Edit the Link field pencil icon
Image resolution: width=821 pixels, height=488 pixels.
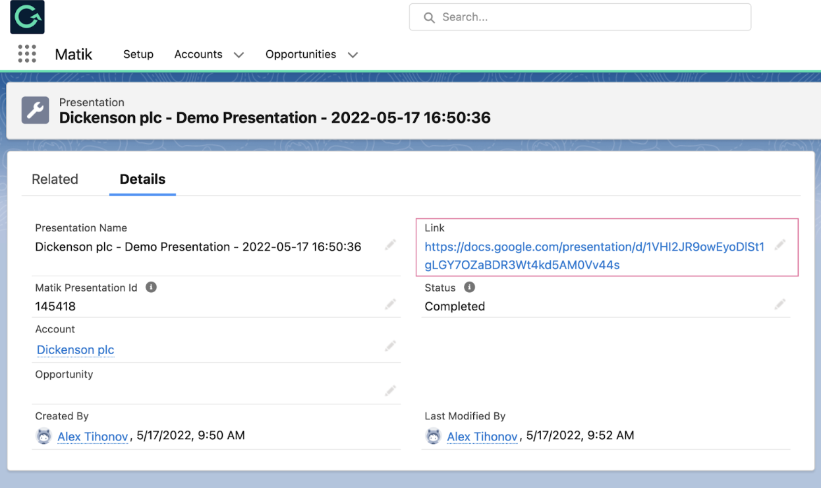(780, 245)
